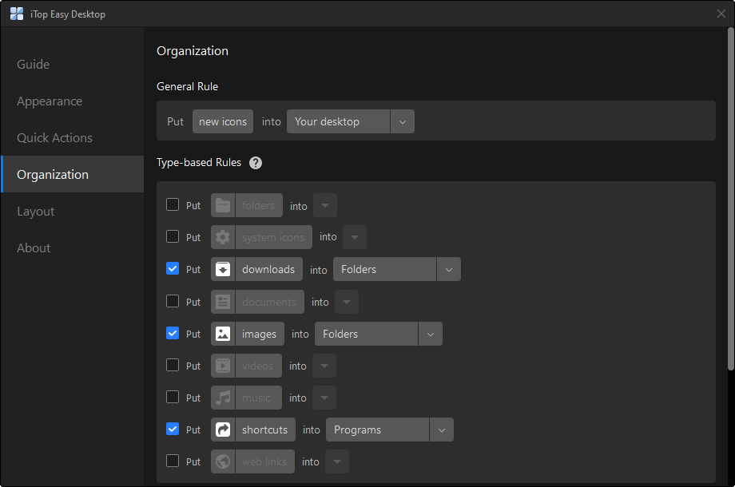This screenshot has width=735, height=487.
Task: Enable the system icons rule checkbox
Action: point(173,236)
